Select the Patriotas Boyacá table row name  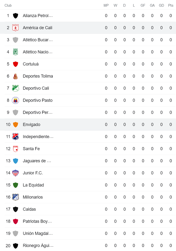(x=37, y=221)
